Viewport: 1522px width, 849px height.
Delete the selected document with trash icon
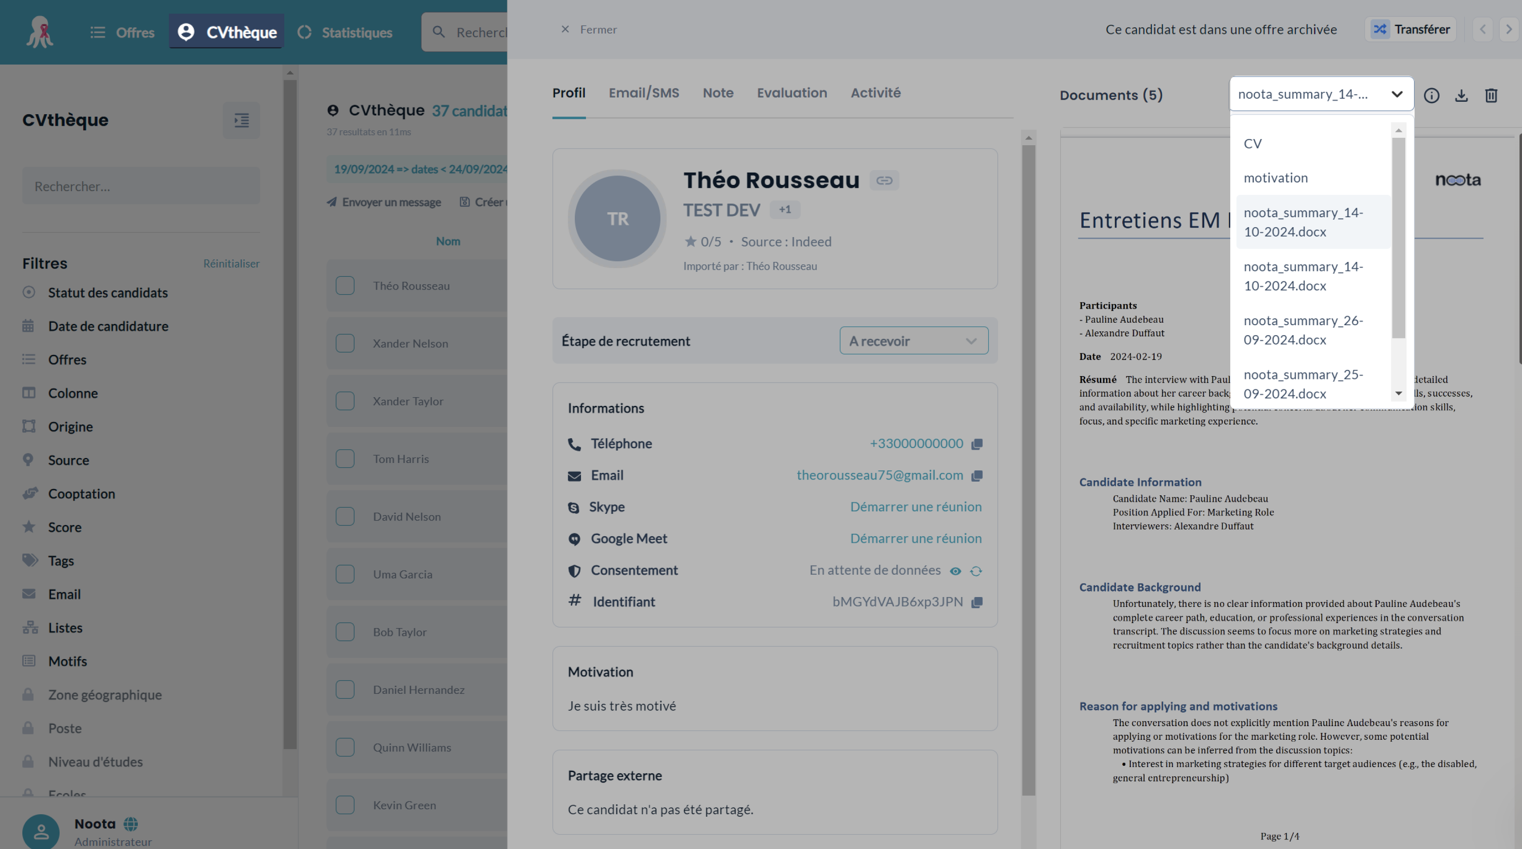[1491, 96]
